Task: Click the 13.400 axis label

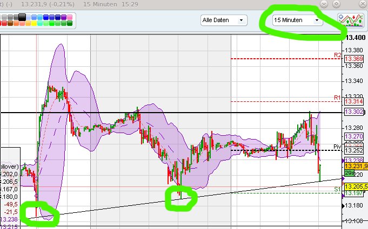Action: tap(356, 37)
